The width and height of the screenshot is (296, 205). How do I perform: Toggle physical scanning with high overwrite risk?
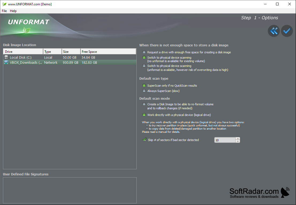[x=144, y=66]
